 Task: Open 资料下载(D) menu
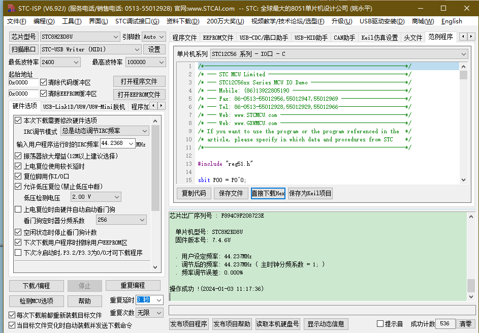pos(183,21)
